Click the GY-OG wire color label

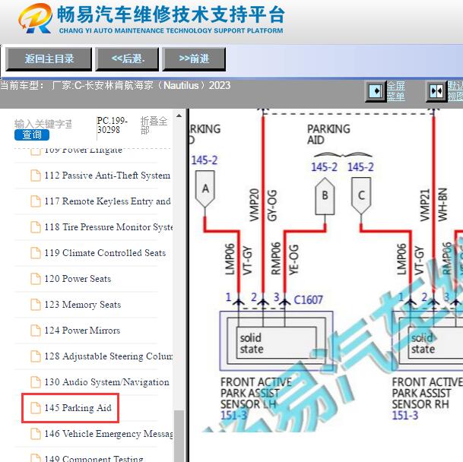pos(272,205)
